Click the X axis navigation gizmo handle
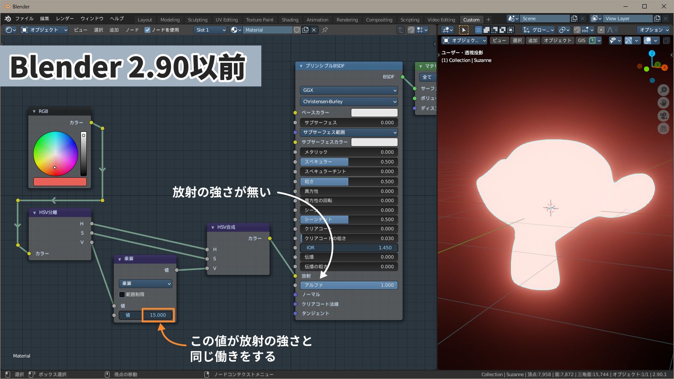This screenshot has height=379, width=674. tap(664, 67)
